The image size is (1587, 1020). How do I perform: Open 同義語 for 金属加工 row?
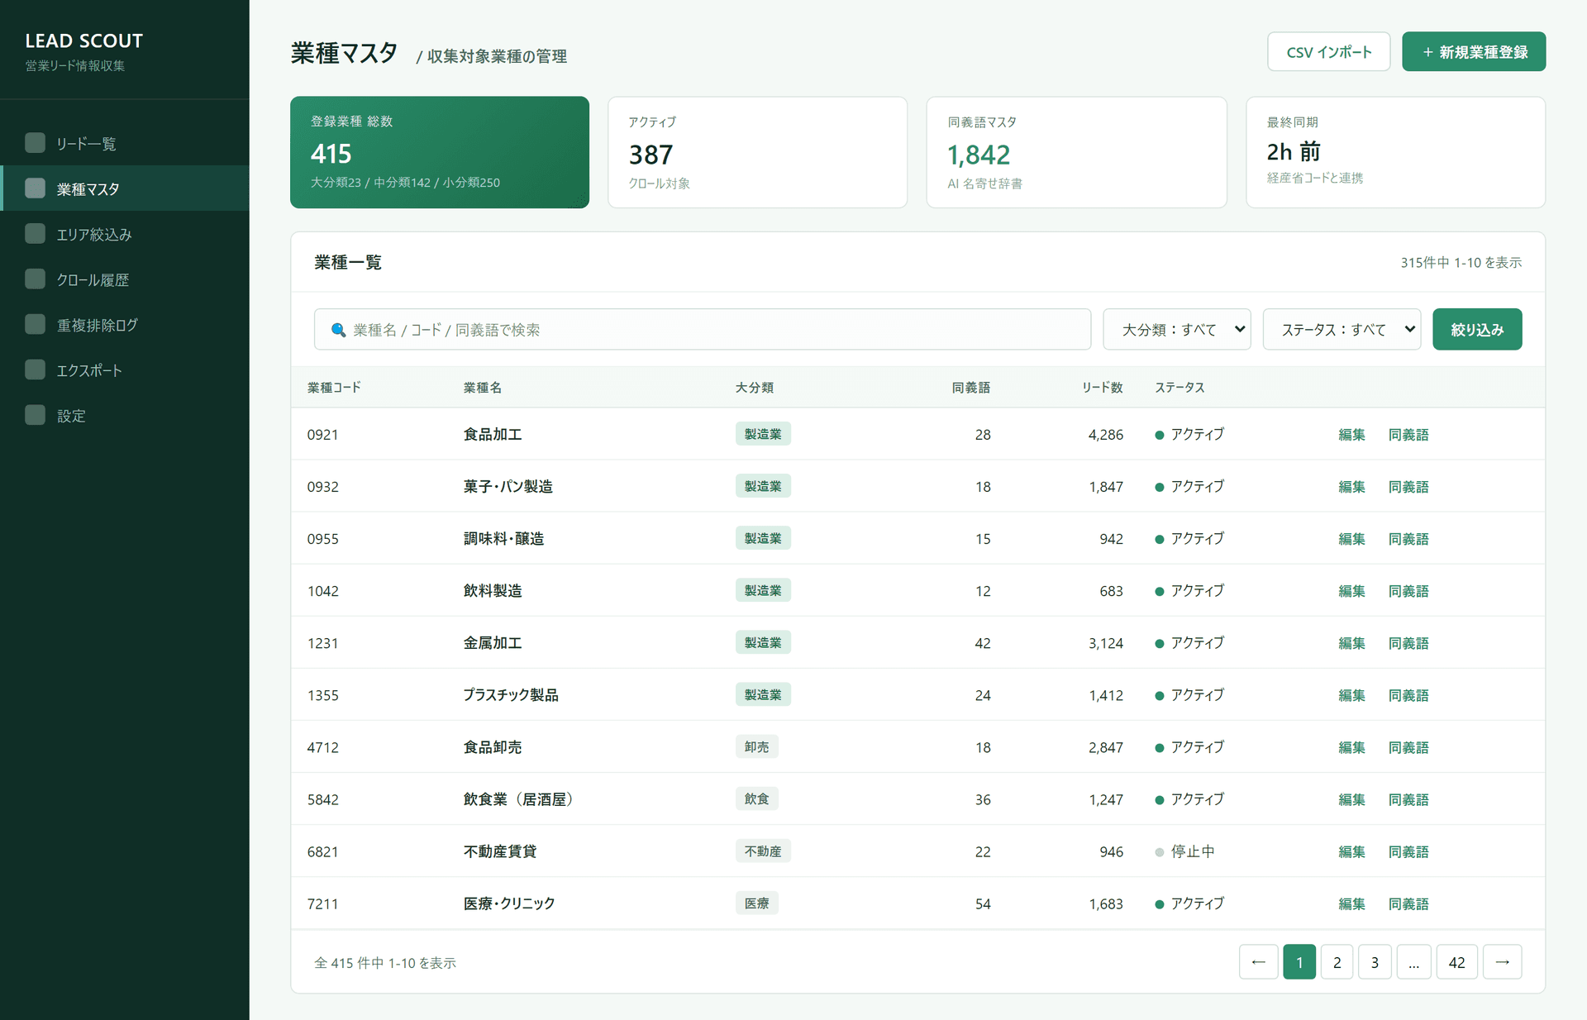click(1408, 642)
